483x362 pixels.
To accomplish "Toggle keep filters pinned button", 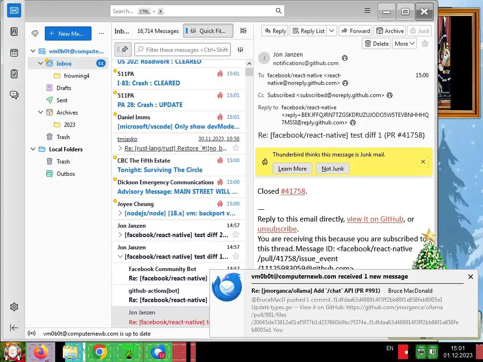I will click(123, 49).
